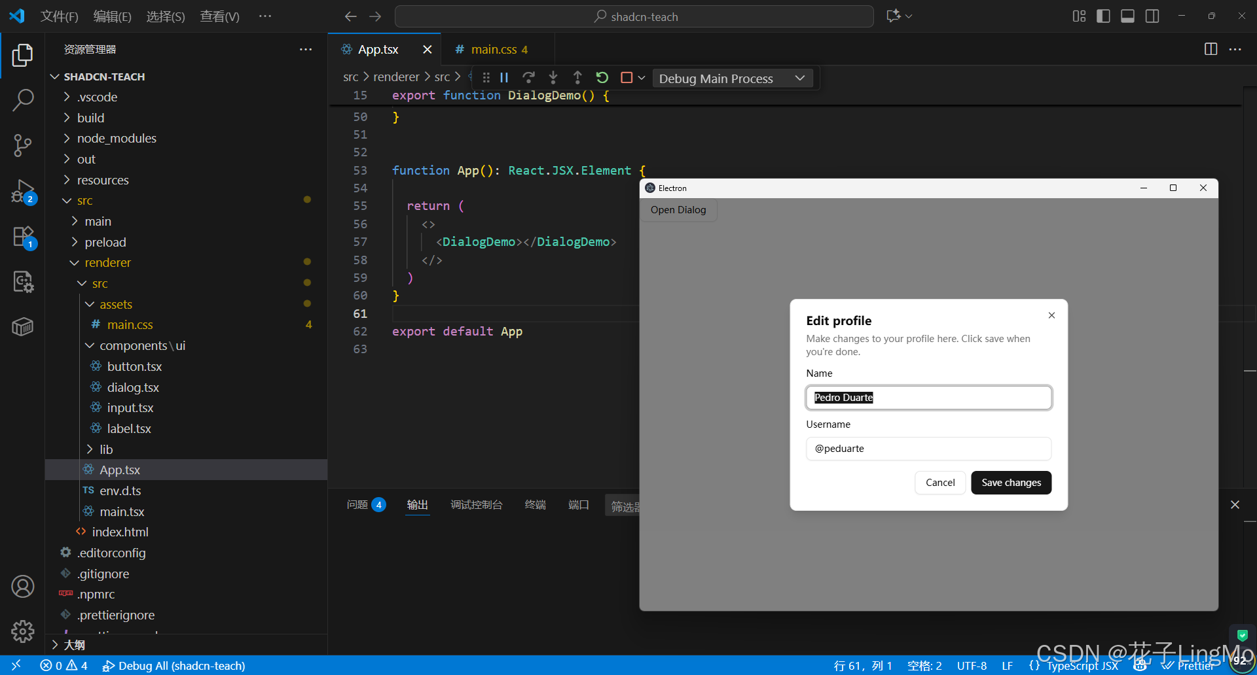The image size is (1257, 675).
Task: Open editor more actions menu
Action: click(x=1235, y=49)
